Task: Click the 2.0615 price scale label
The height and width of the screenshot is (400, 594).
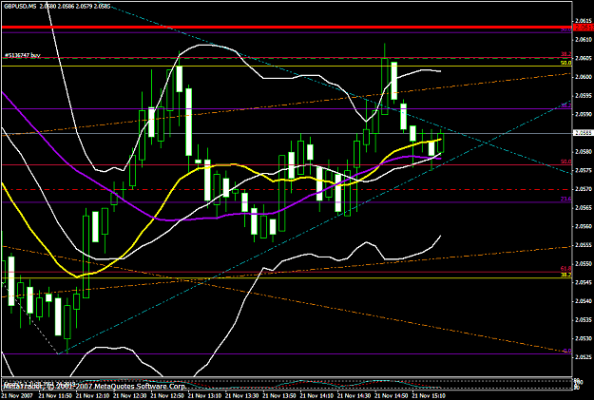Action: [x=583, y=21]
